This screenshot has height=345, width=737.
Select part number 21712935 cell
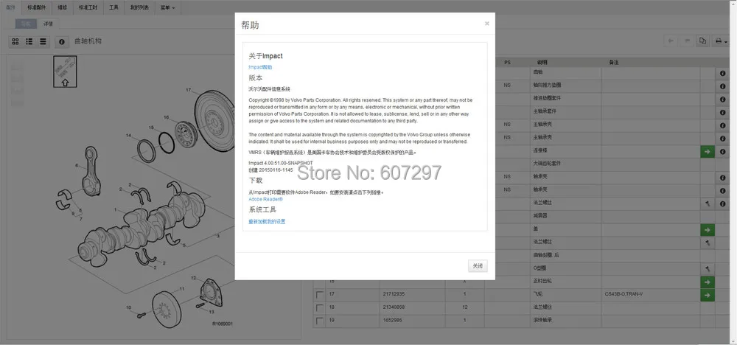(412, 295)
